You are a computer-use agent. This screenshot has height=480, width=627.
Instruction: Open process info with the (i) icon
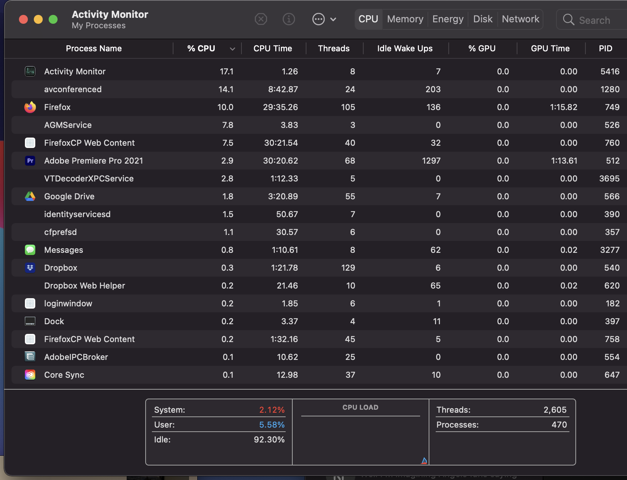[x=289, y=19]
